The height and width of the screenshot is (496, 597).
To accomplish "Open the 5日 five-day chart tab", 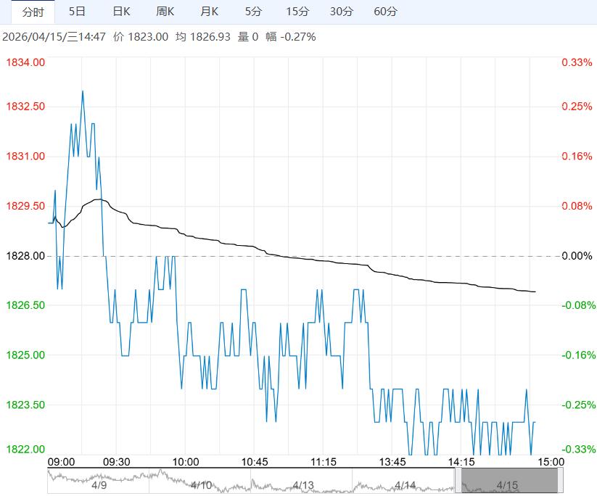I will pos(76,12).
